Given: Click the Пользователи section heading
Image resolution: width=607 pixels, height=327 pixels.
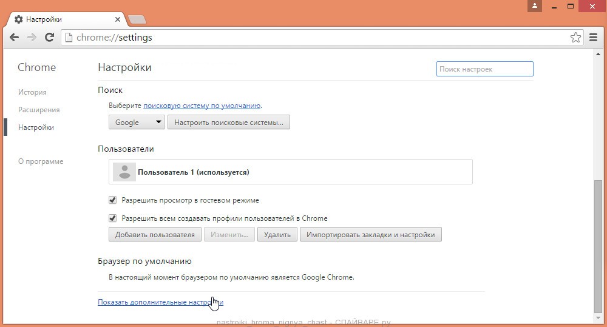Looking at the screenshot, I should pos(126,149).
